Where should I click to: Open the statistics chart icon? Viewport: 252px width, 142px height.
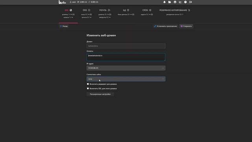(x=180, y=2)
